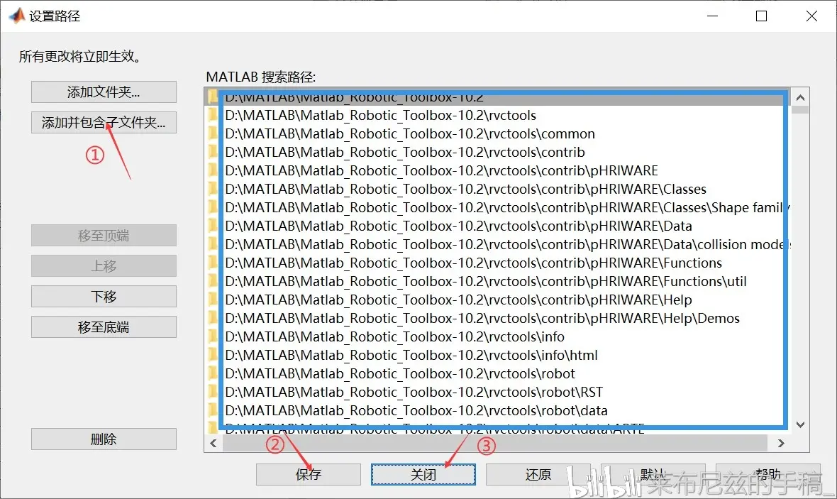
Task: Click folder icon of info\html row
Action: coord(213,356)
